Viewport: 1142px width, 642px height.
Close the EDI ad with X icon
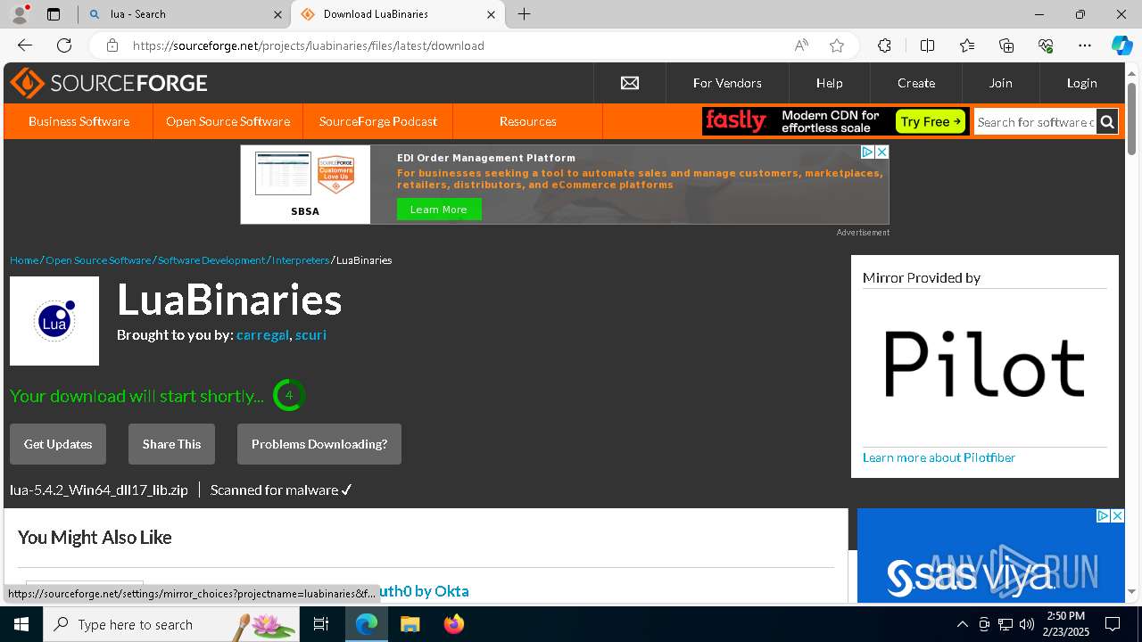881,152
